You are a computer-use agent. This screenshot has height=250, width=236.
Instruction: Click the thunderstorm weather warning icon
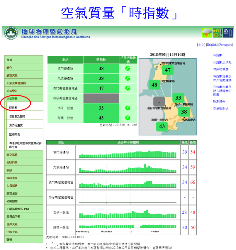pyautogui.click(x=207, y=33)
